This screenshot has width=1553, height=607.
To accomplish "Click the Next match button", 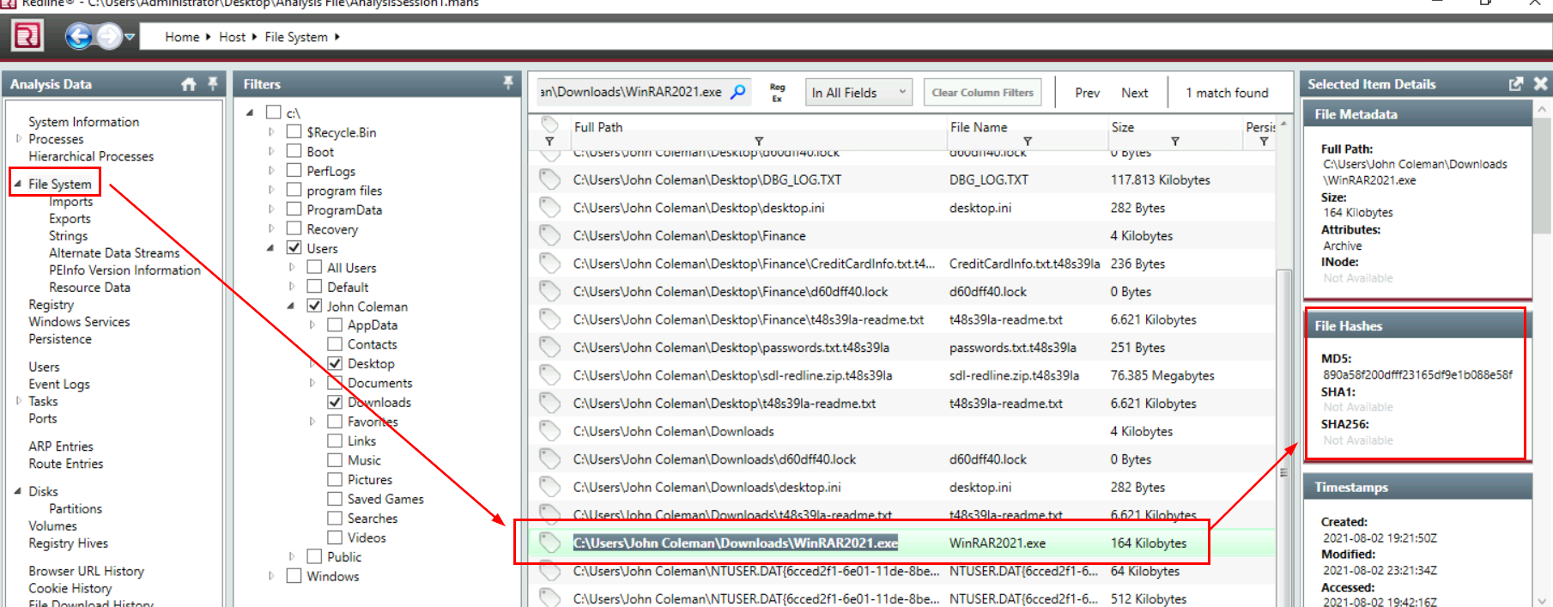I will 1134,93.
